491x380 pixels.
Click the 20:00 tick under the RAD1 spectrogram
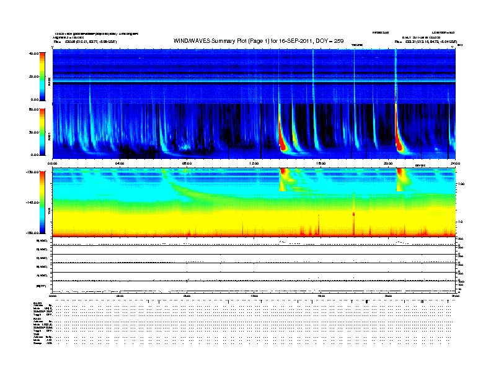[x=388, y=163]
